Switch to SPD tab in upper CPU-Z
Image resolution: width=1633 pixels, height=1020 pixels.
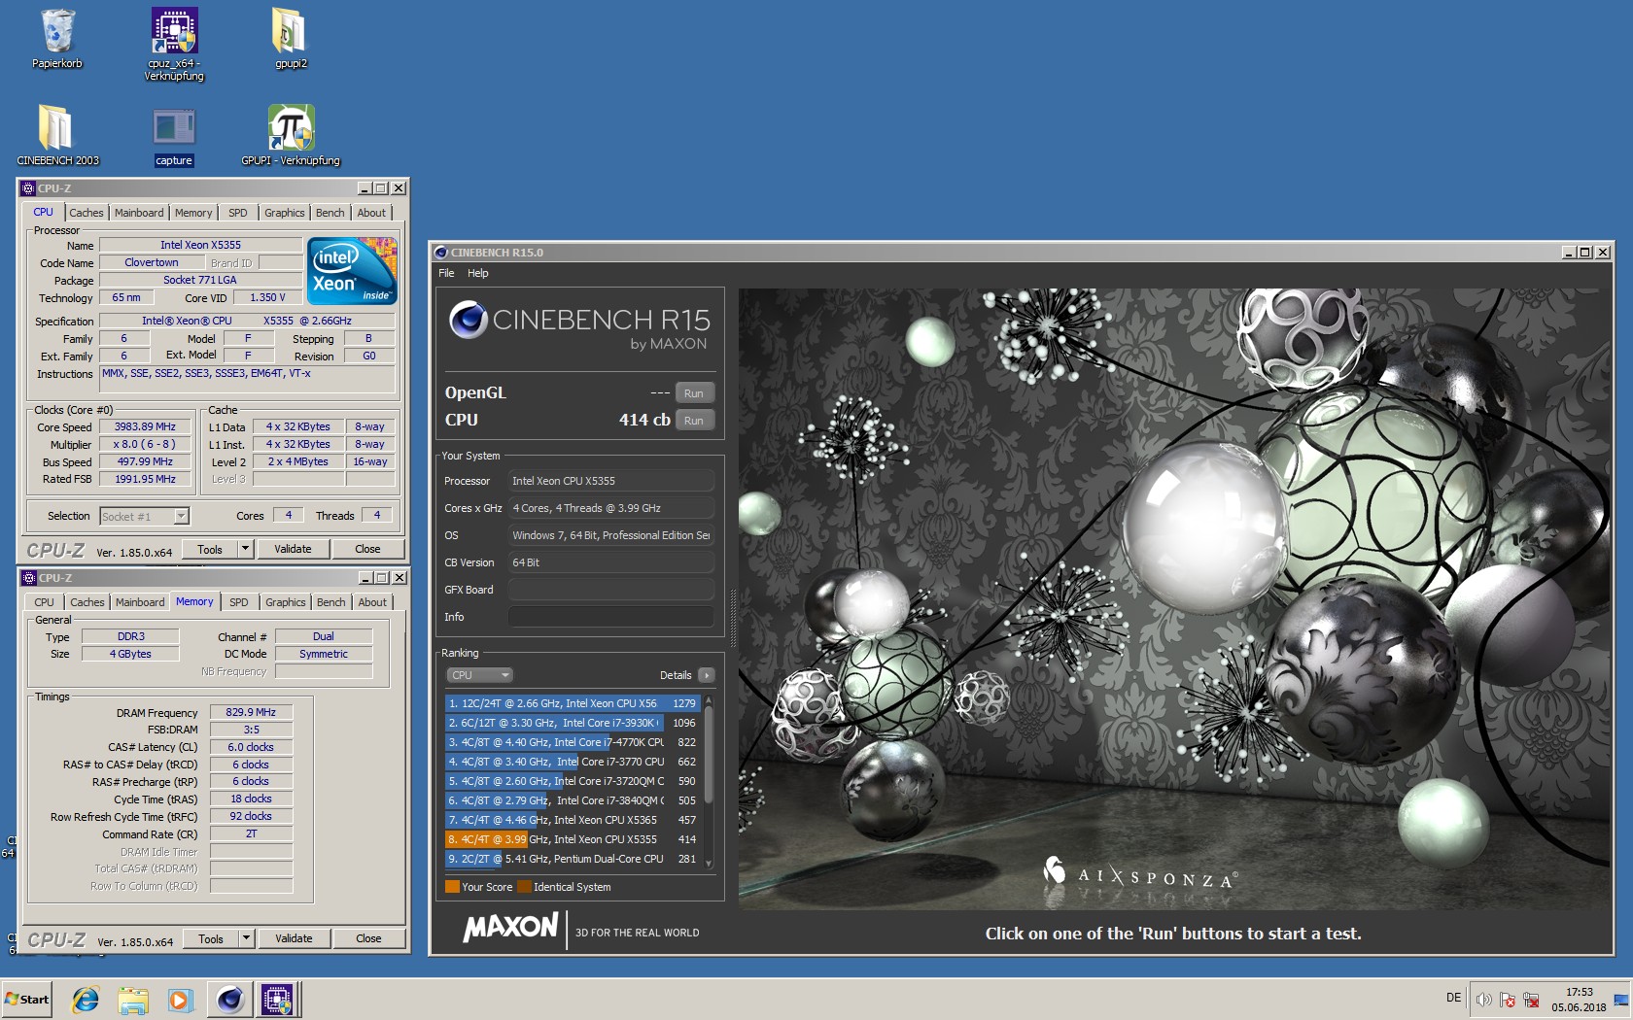[x=238, y=213]
